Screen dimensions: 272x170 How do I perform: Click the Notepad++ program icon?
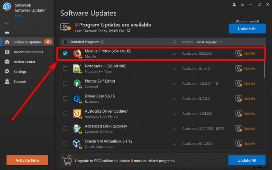pos(77,69)
